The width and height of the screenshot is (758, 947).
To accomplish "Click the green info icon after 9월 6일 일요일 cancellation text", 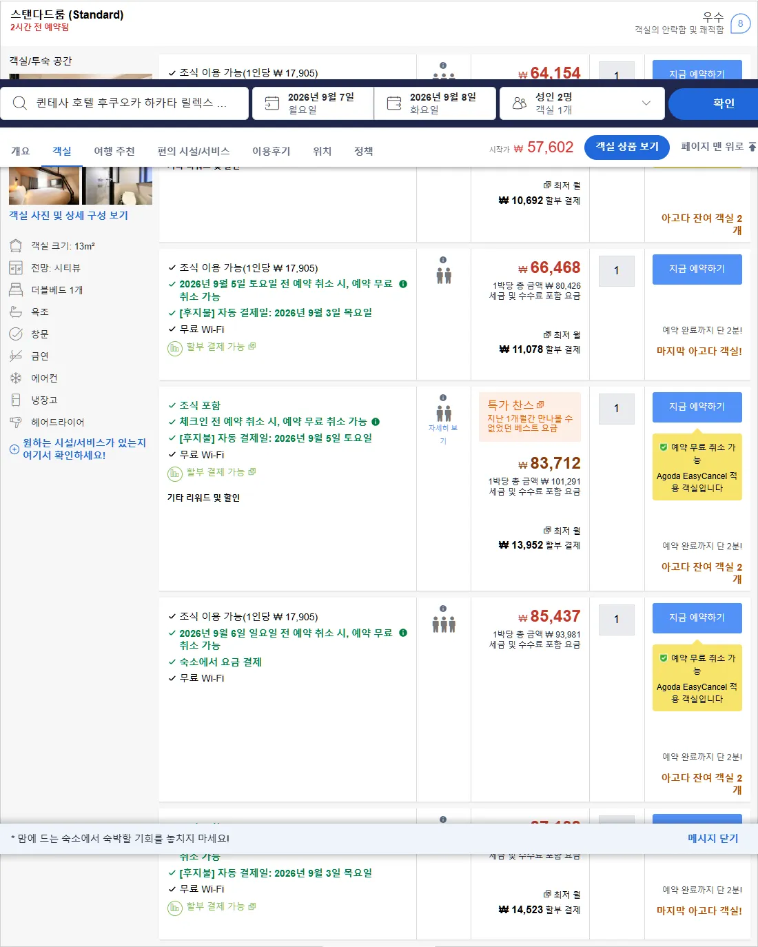I will click(x=403, y=633).
